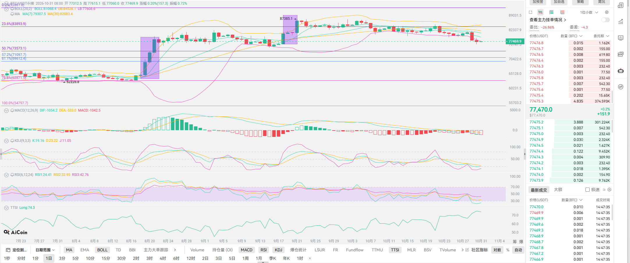Pop out the order book panel
Screen dimensions: 630x263
pos(530,12)
